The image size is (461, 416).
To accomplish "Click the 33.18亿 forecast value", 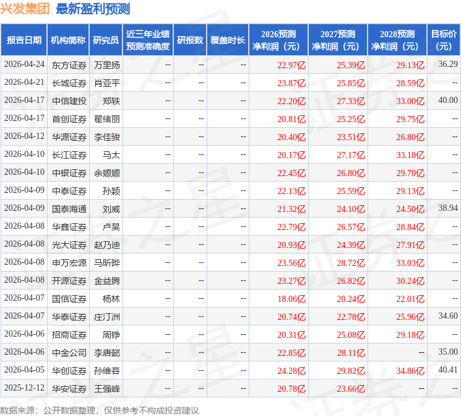I will (x=410, y=155).
